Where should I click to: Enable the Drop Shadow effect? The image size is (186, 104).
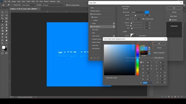pyautogui.click(x=91, y=49)
